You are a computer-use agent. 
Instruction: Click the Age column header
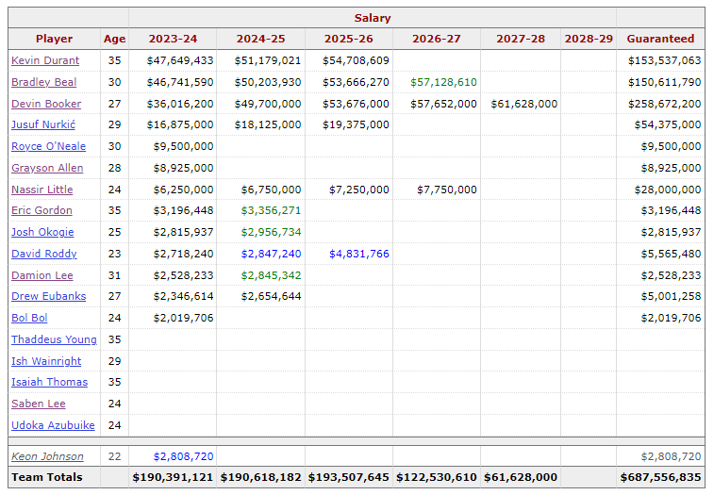(x=114, y=39)
